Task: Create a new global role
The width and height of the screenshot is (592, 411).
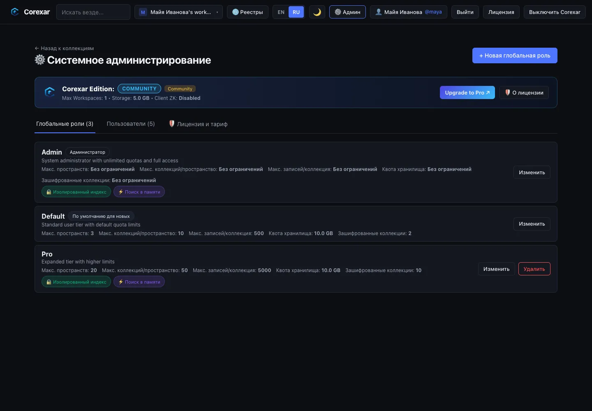Action: 515,55
